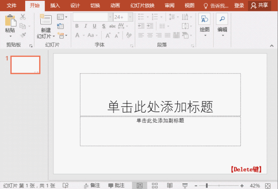Click the character spacing AV icon
278x189 pixels.
pos(121,26)
